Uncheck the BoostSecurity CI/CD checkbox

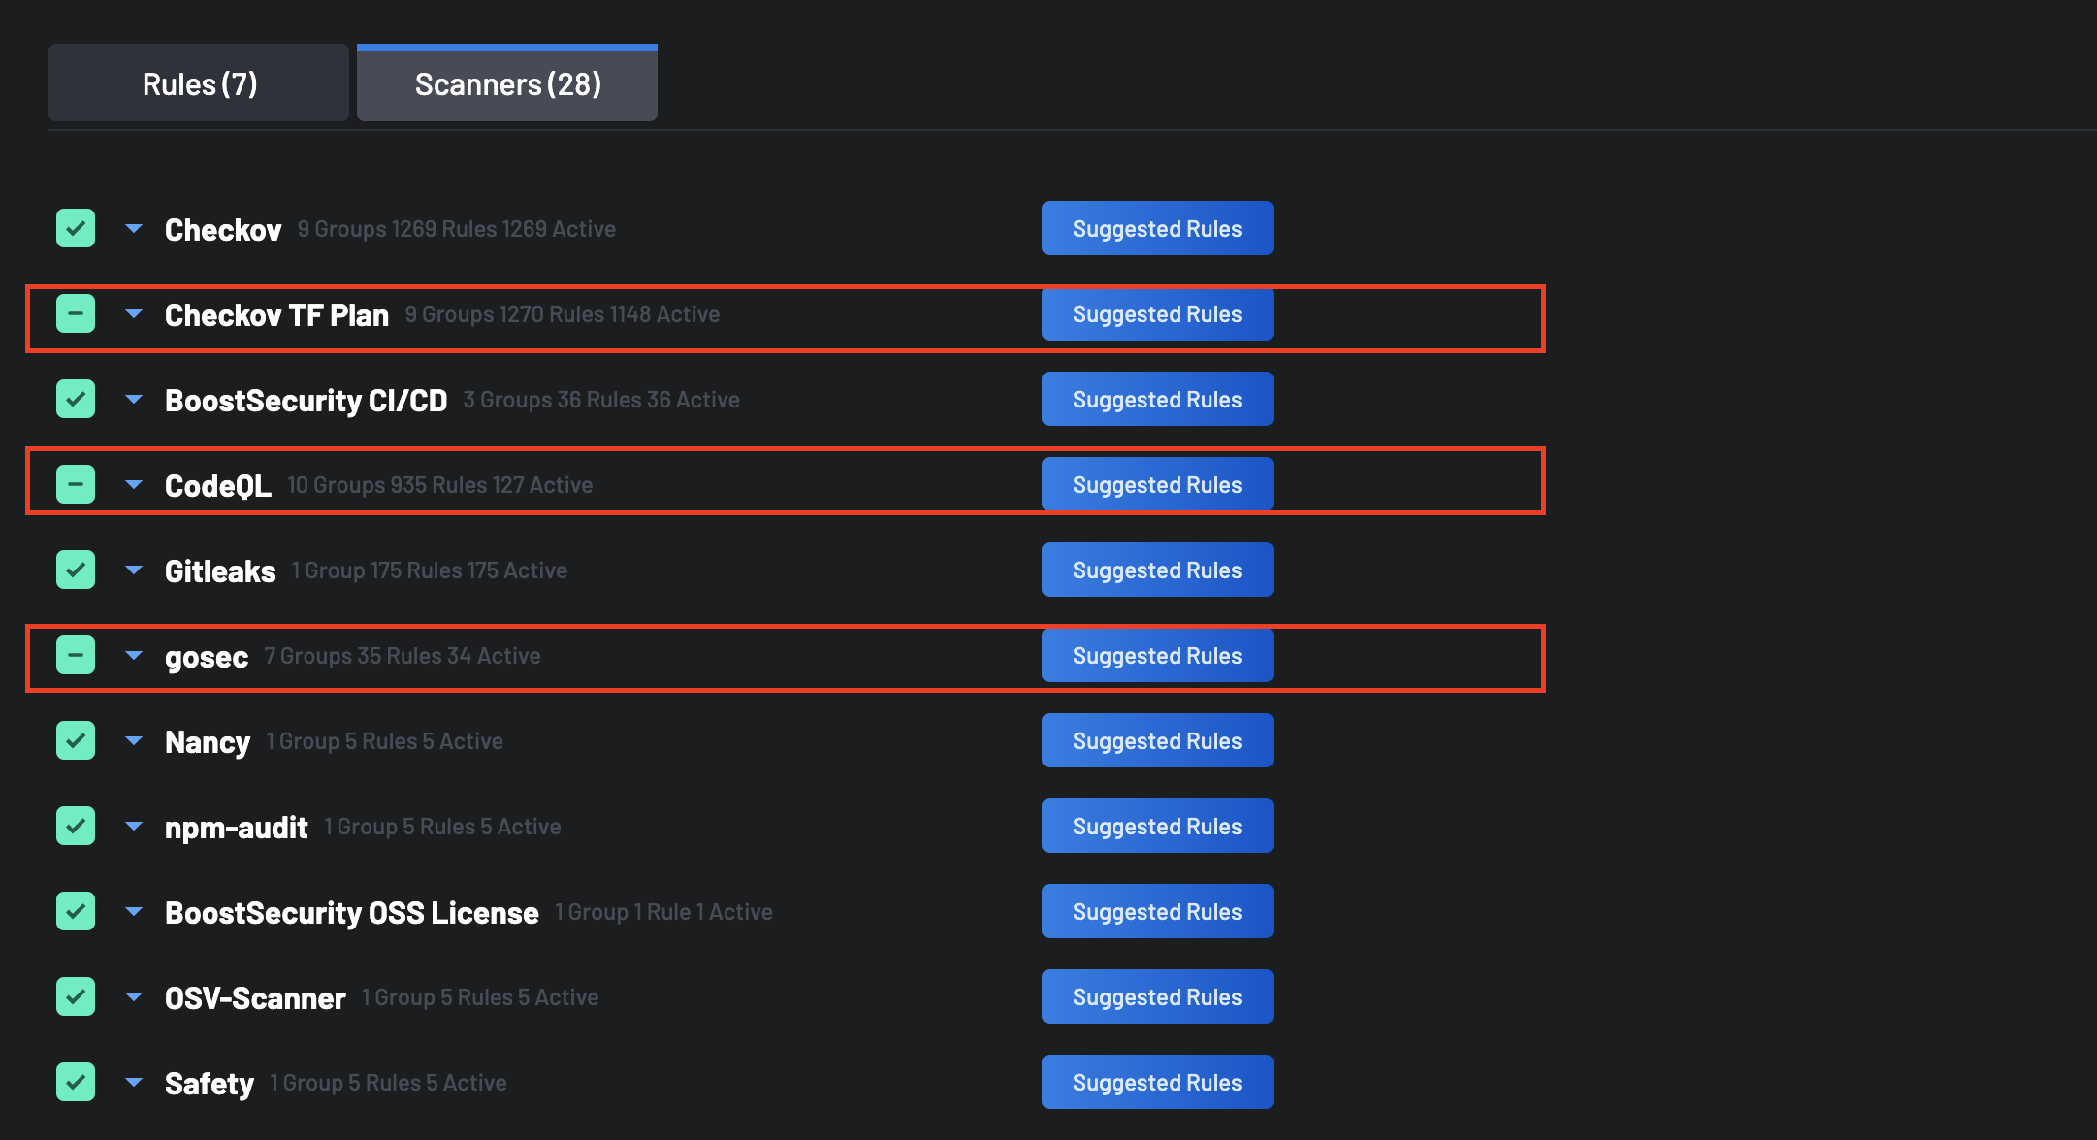[x=76, y=400]
